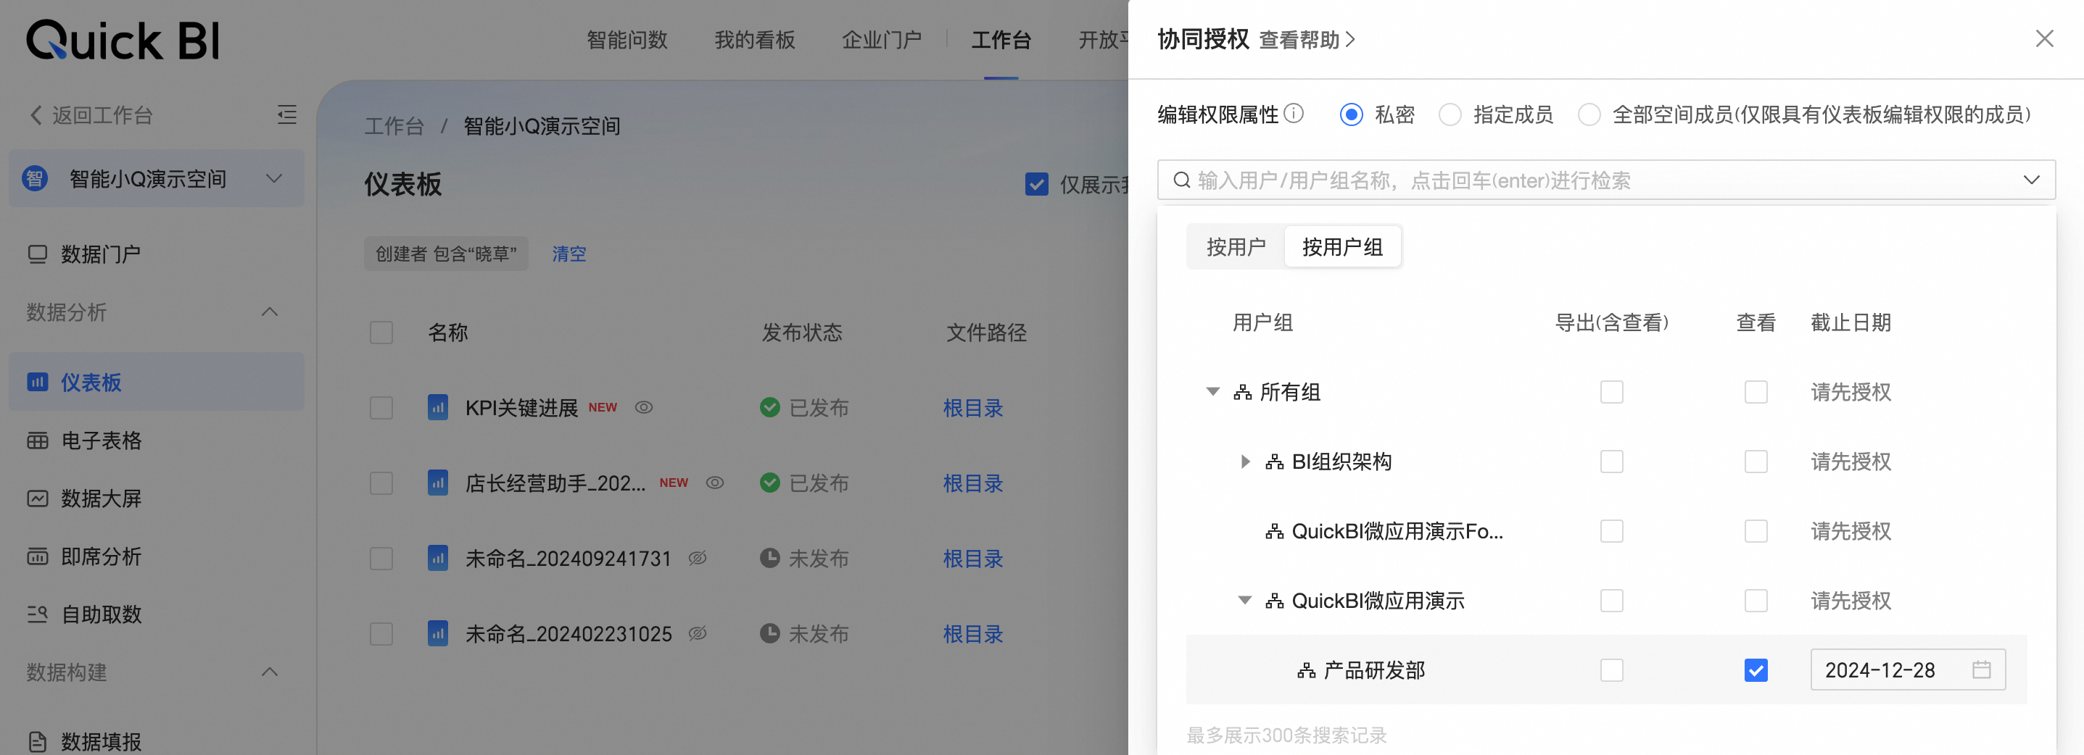The image size is (2084, 755).
Task: Collapse the 数据构建 section
Action: tap(270, 672)
